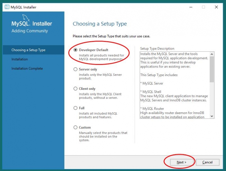
Task: Click the description box scrollbar thumb
Action: pos(212,69)
